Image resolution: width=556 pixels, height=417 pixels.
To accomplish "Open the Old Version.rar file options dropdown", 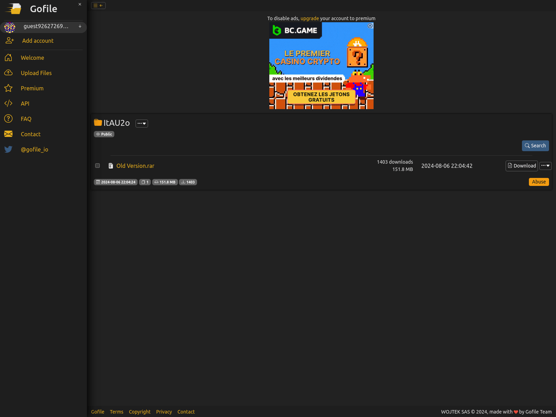I will (x=546, y=166).
